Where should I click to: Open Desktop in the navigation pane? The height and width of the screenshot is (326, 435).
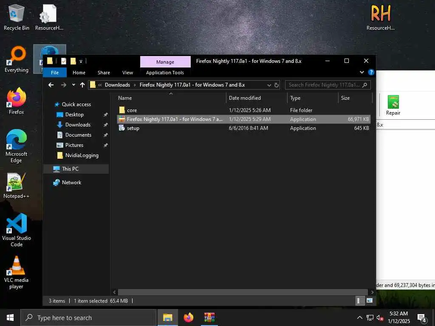74,115
